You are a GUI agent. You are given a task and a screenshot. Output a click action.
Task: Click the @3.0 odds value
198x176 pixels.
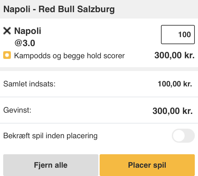pos(25,43)
